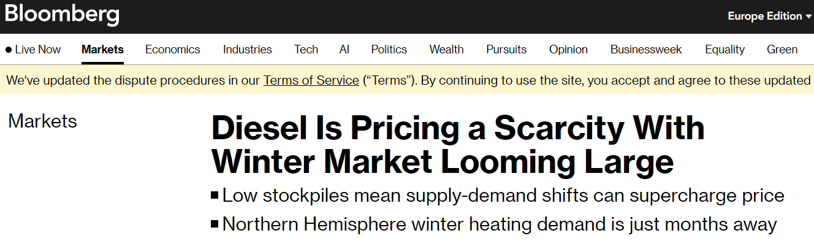Click the Bloomberg logo
The image size is (814, 241).
coord(62,15)
